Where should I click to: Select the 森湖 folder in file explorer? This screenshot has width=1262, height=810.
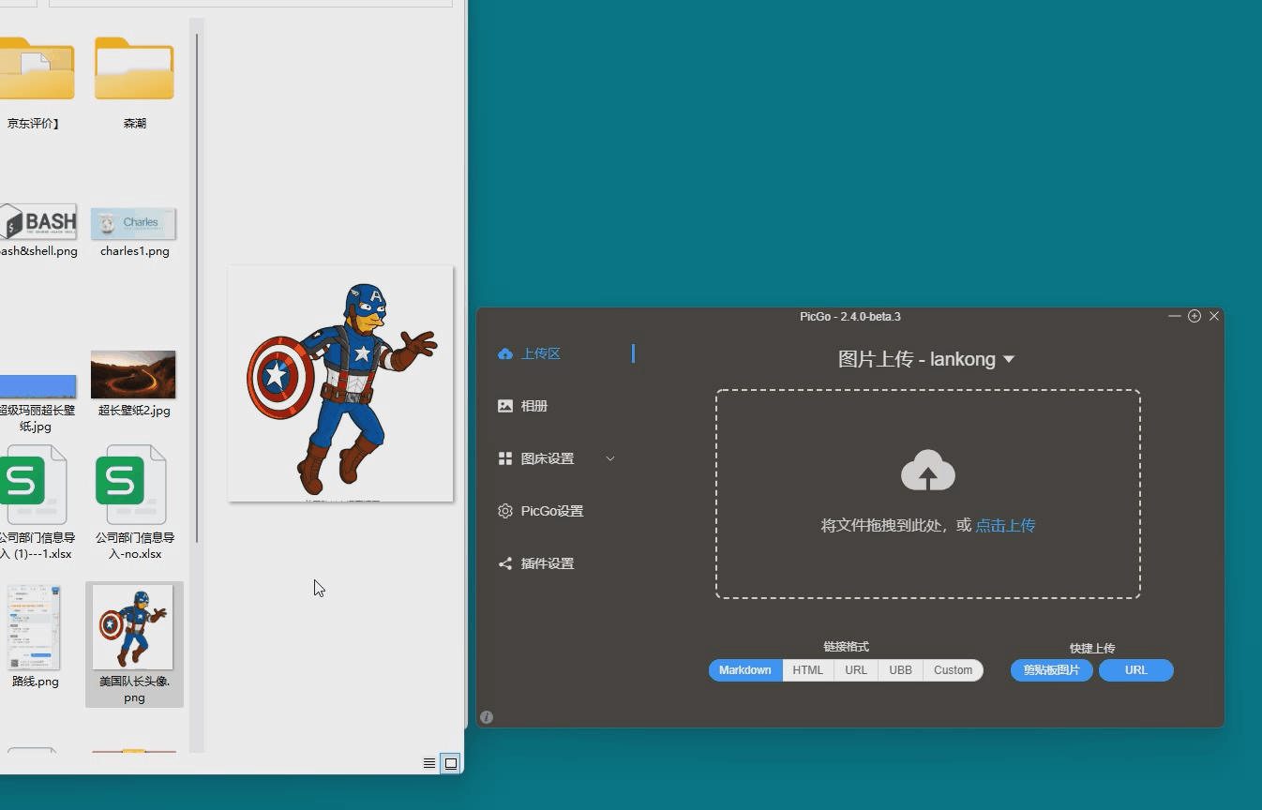click(135, 82)
